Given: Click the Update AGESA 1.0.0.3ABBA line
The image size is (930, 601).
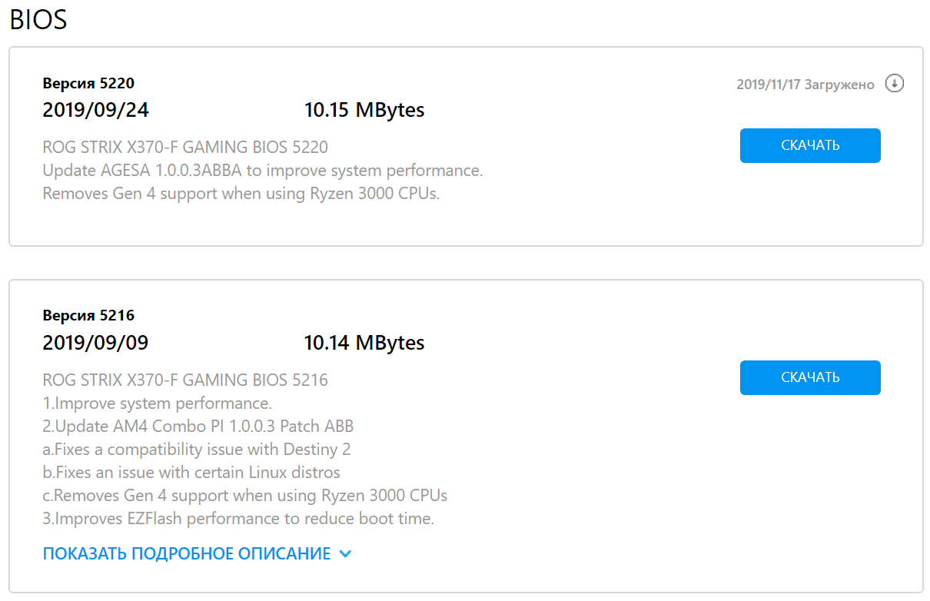Looking at the screenshot, I should coord(263,170).
